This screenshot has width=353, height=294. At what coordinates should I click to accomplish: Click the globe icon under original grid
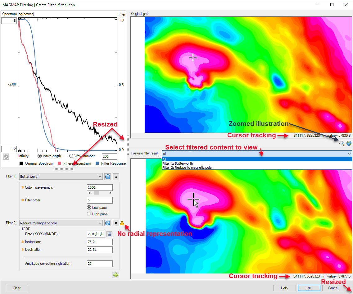(349, 143)
